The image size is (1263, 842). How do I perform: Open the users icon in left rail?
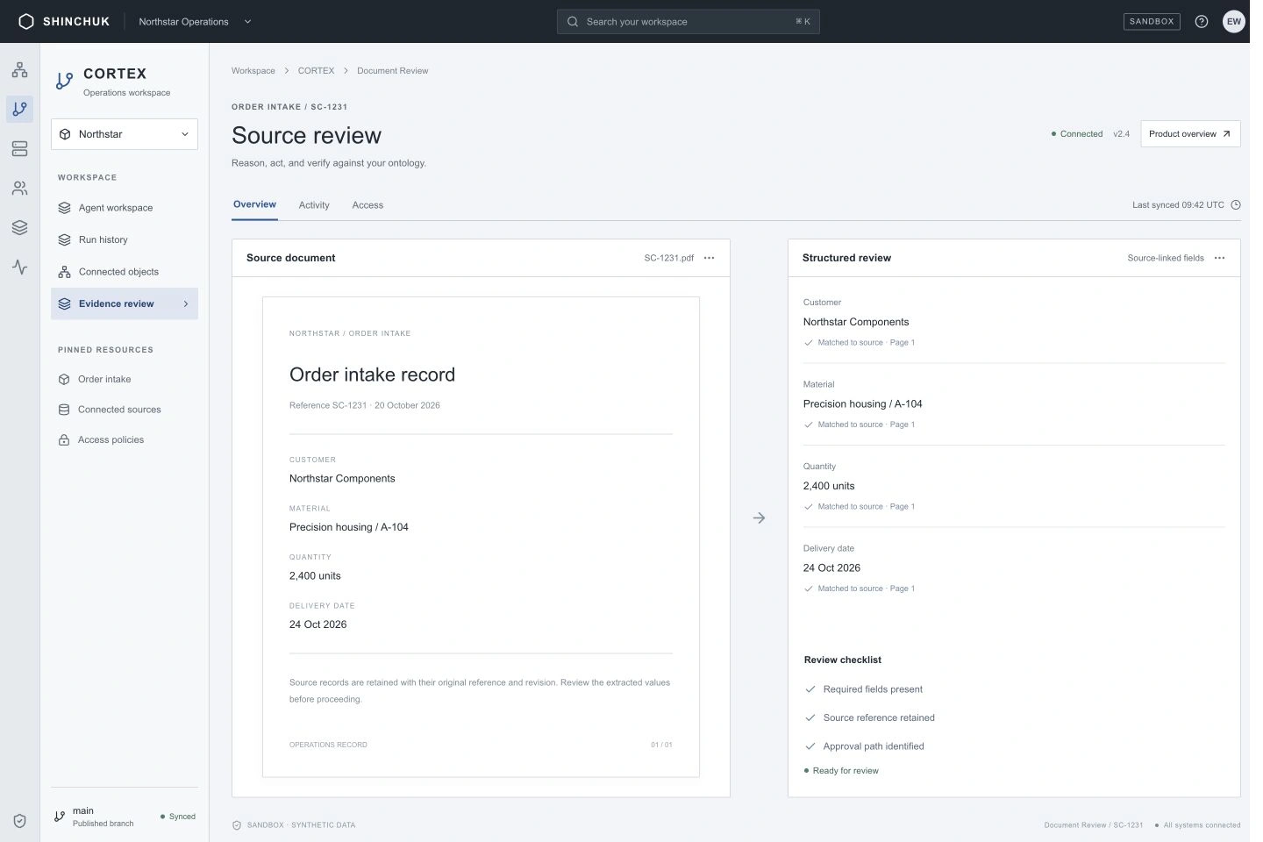[x=19, y=189]
